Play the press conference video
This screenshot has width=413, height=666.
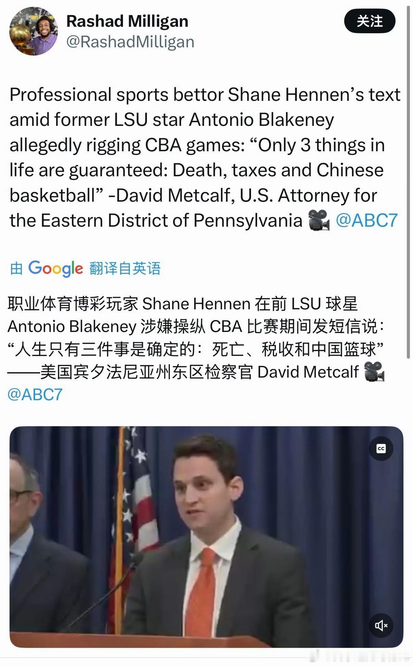point(206,537)
